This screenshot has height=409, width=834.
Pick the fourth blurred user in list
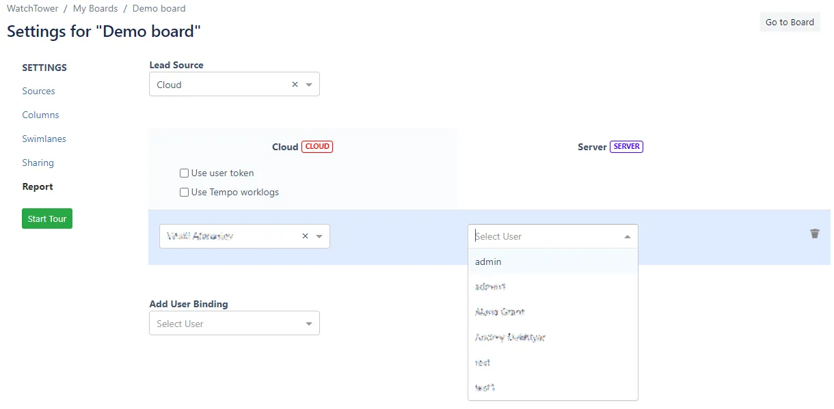[553, 337]
